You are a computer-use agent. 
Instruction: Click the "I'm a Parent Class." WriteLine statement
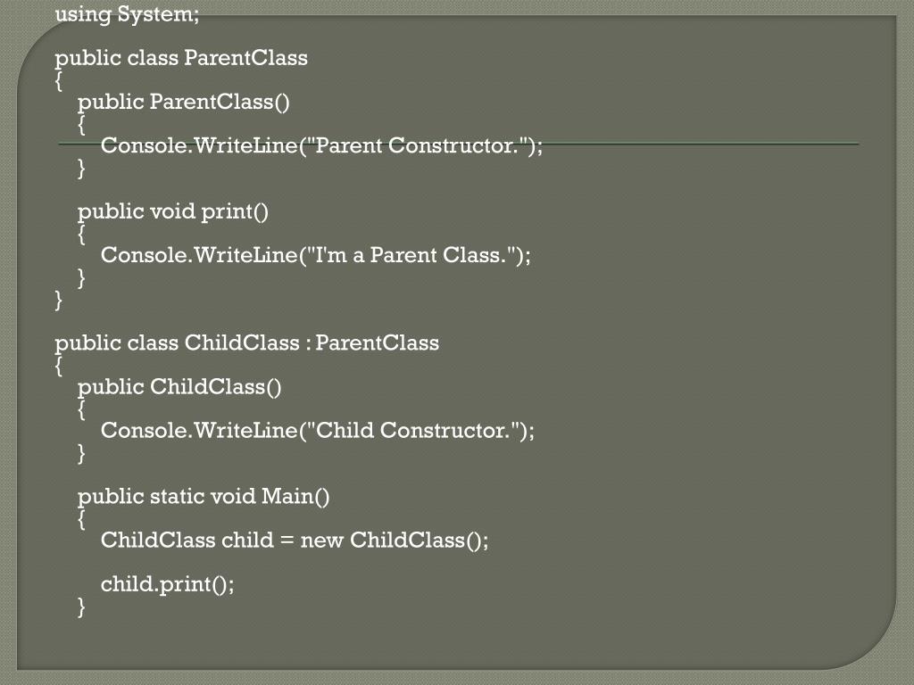coord(316,255)
